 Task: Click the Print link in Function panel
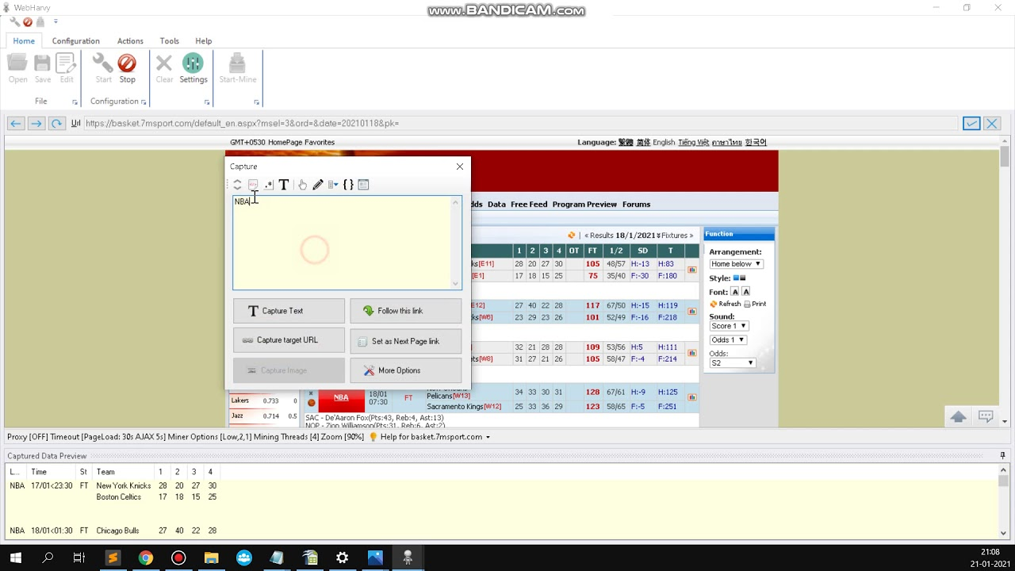755,304
